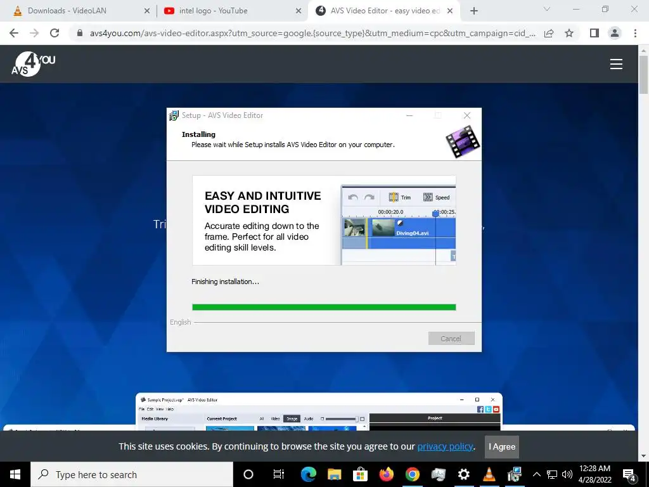The width and height of the screenshot is (649, 487).
Task: Open Task View on taskbar
Action: (279, 474)
